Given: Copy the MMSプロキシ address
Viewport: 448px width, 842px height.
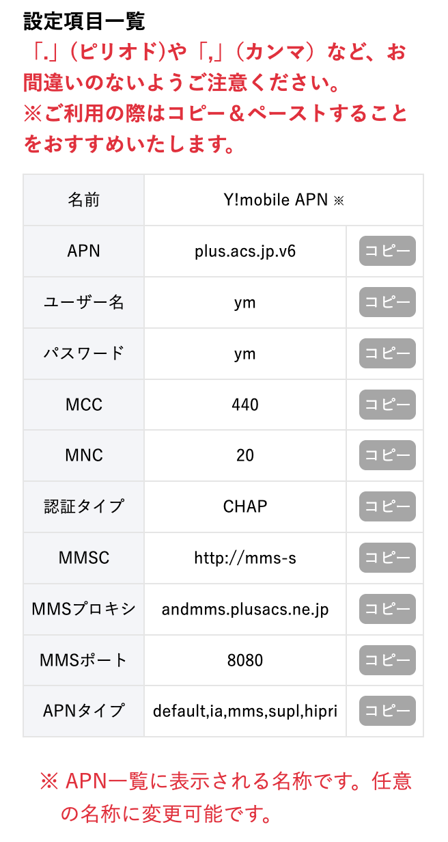Looking at the screenshot, I should click(387, 608).
